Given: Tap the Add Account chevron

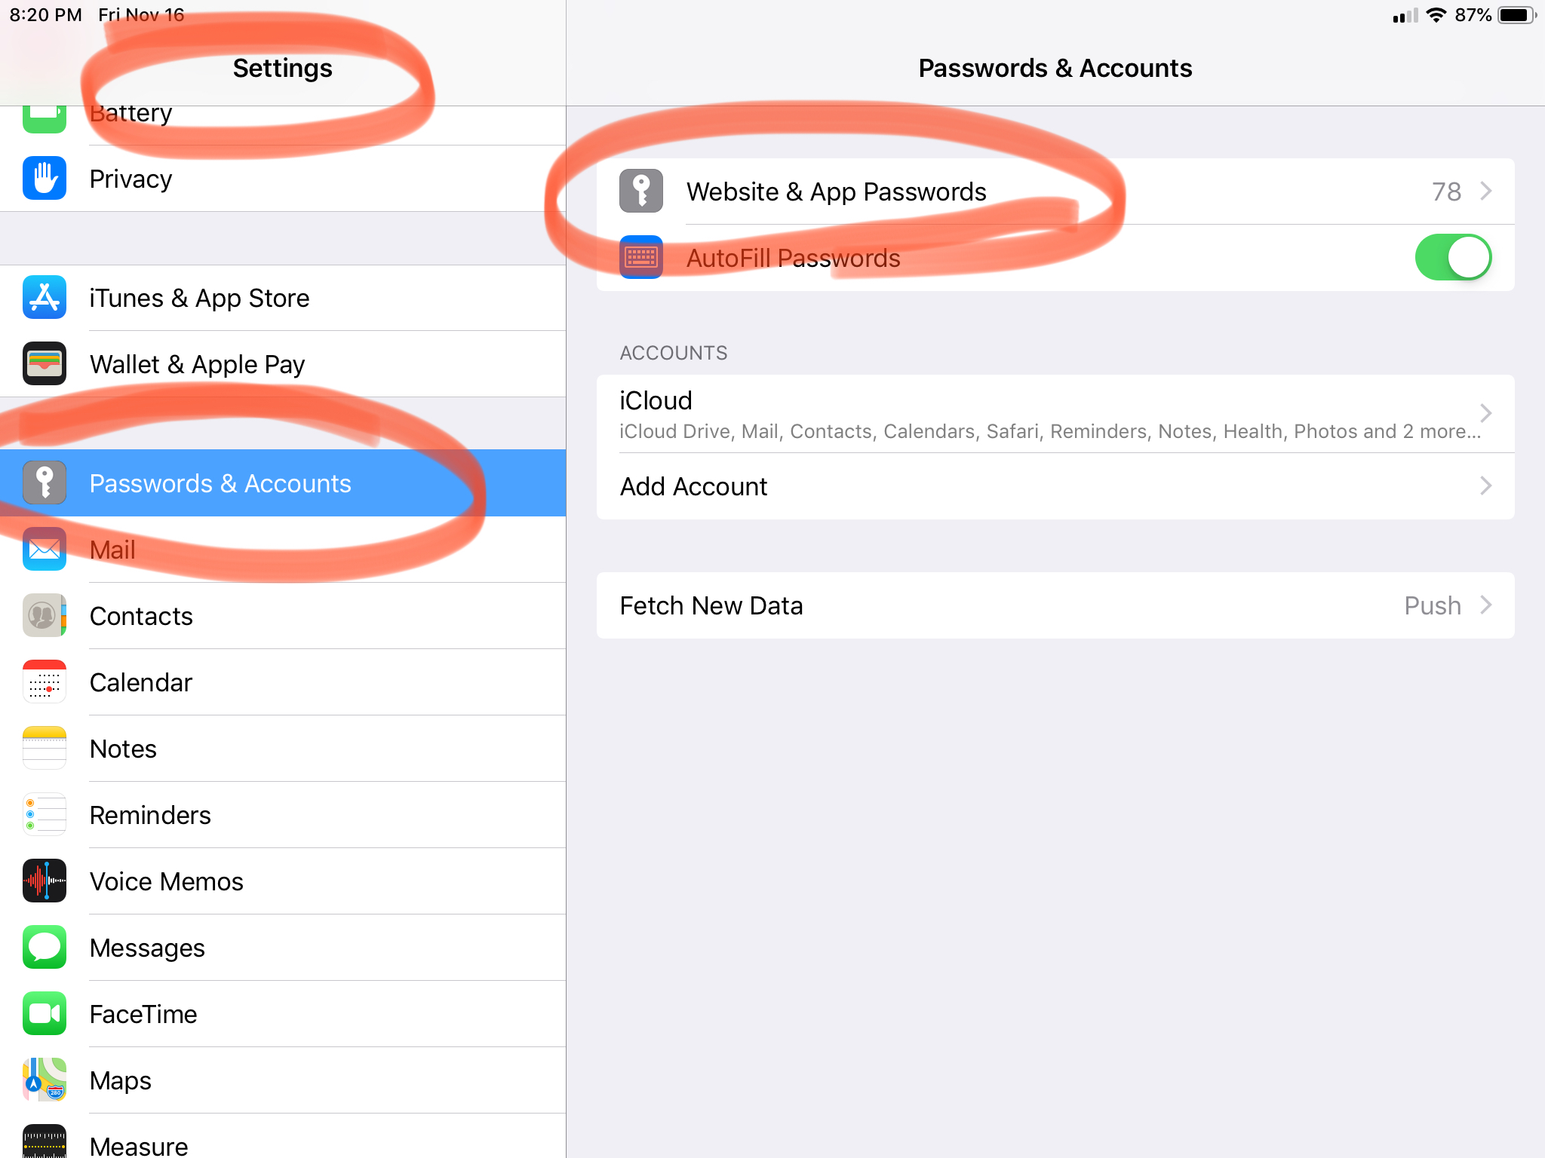Looking at the screenshot, I should tap(1485, 486).
